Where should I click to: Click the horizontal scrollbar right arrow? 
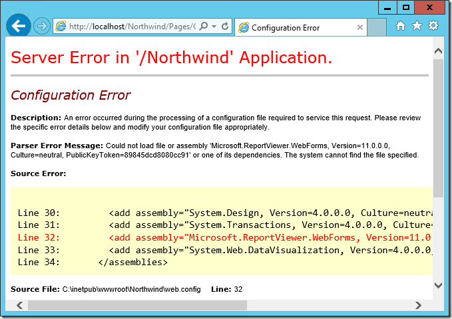pyautogui.click(x=418, y=305)
